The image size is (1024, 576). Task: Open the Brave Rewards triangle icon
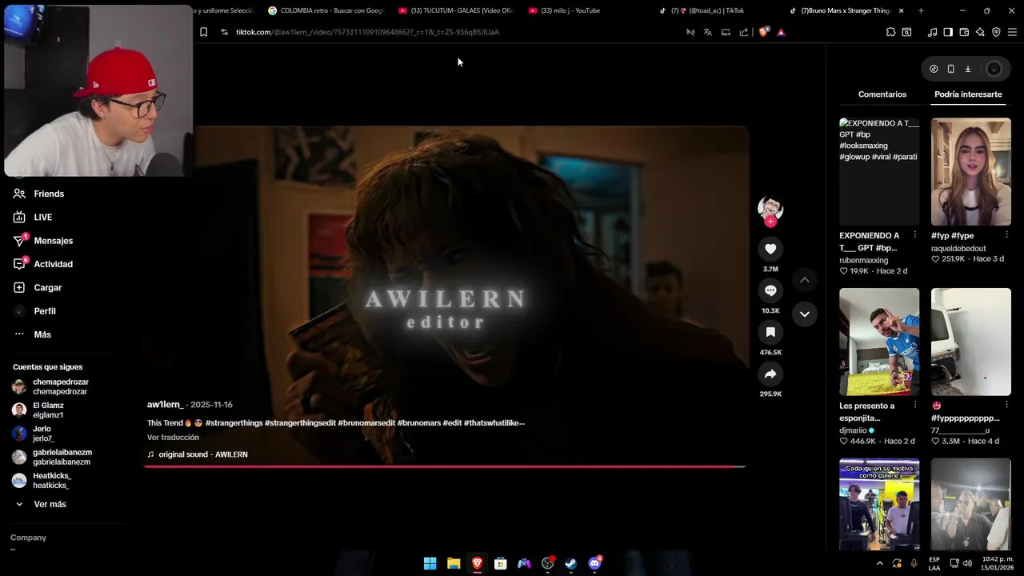[x=781, y=32]
